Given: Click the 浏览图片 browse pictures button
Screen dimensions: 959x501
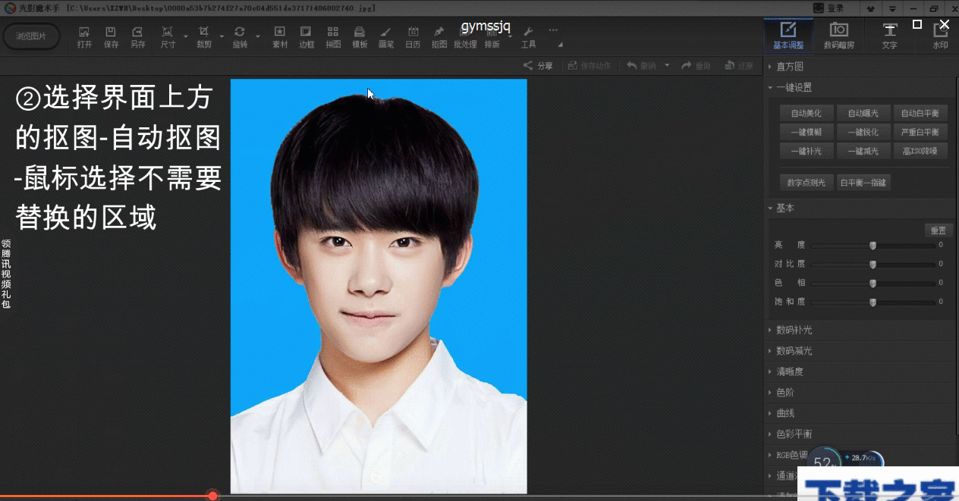Looking at the screenshot, I should [31, 36].
